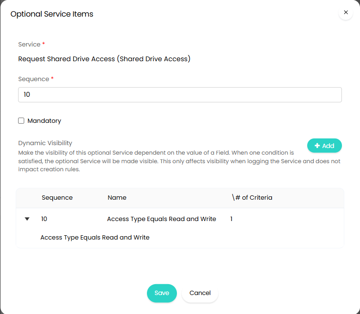Viewport: 360px width, 314px height.
Task: Select the sequence value 10 table cell
Action: pos(44,219)
